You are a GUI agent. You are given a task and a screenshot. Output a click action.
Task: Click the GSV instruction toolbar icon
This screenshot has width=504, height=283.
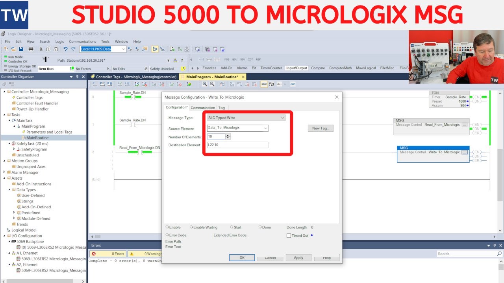(234, 59)
